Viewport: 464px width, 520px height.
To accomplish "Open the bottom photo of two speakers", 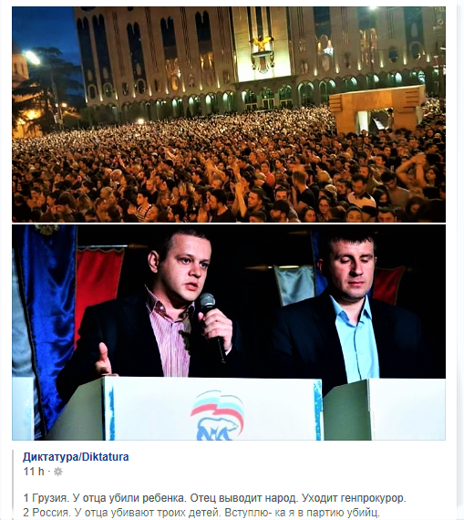I will tap(229, 333).
